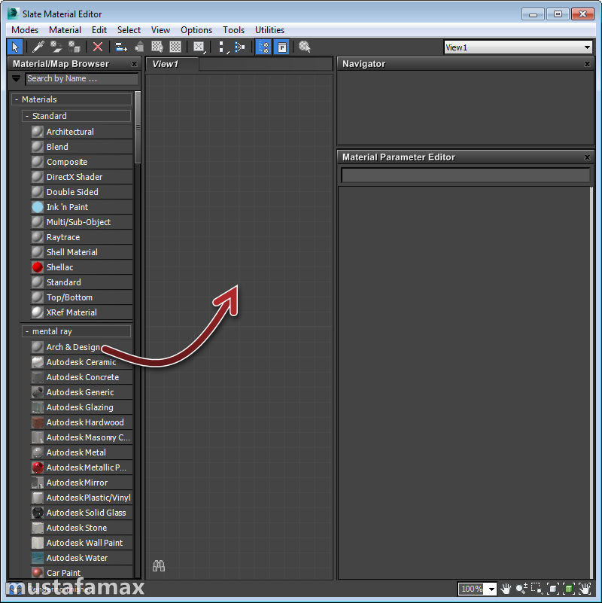Select DirectX Shader material
This screenshot has height=603, width=602.
81,177
